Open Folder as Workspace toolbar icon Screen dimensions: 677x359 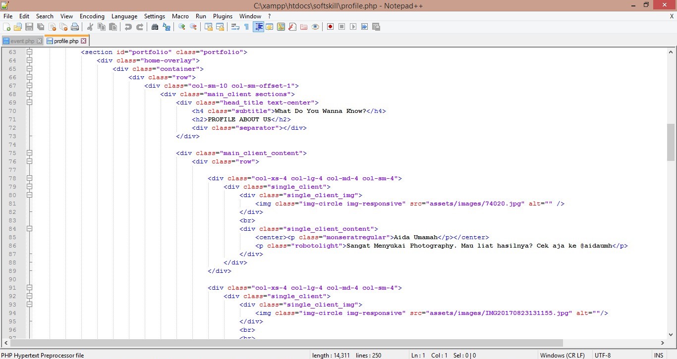pyautogui.click(x=304, y=27)
